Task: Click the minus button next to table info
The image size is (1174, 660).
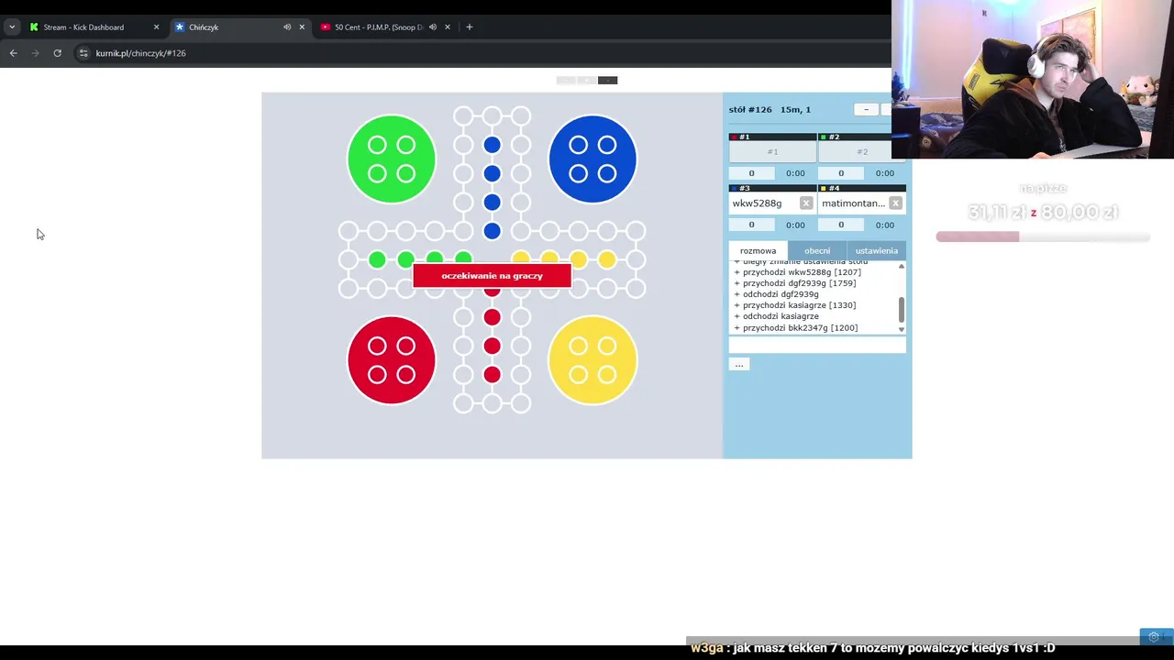Action: [866, 109]
